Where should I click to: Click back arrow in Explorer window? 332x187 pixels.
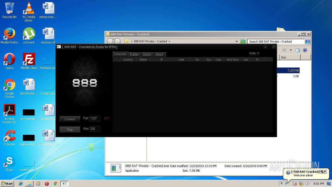(x=110, y=41)
